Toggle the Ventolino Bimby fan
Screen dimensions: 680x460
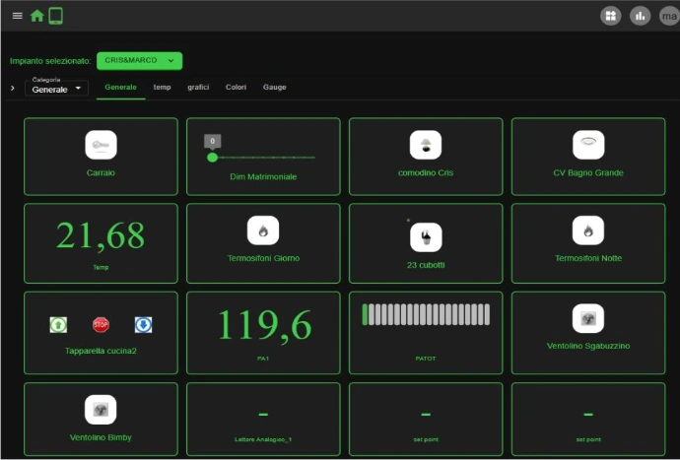[101, 409]
